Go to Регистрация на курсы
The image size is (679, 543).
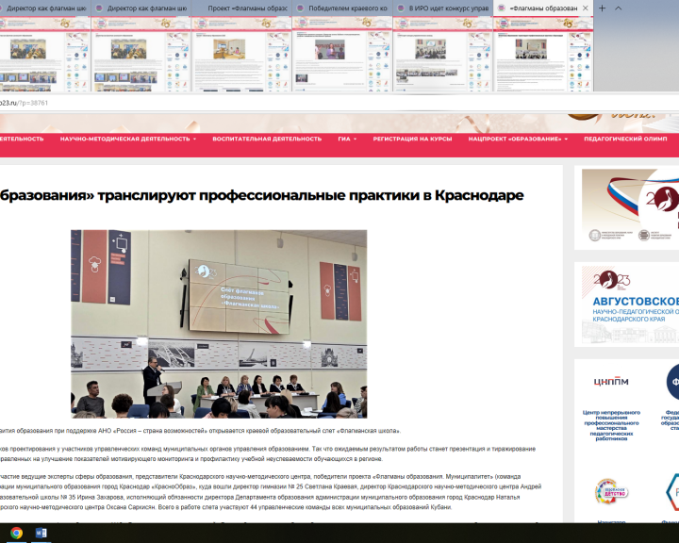412,139
